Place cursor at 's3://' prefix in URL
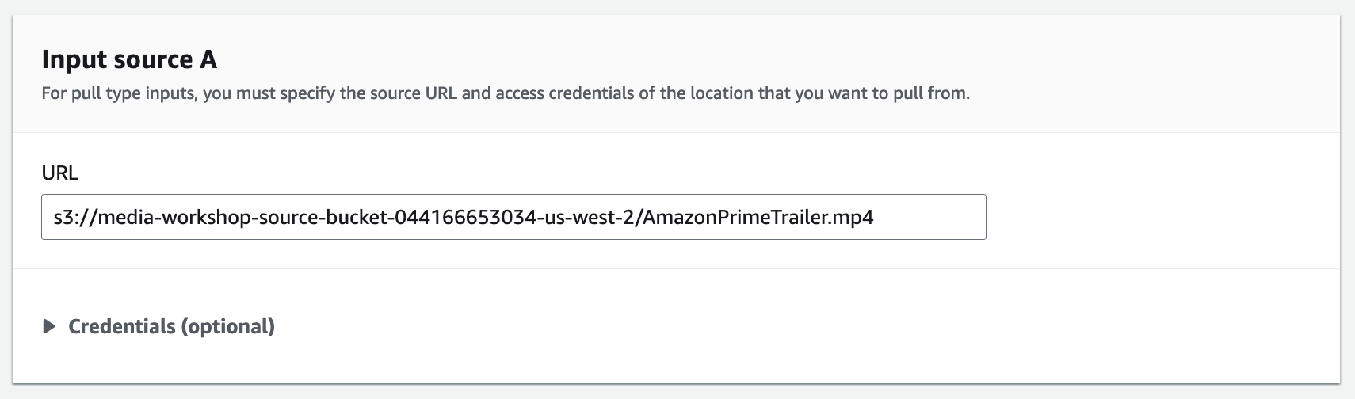Screen dimensions: 1355x399 point(68,217)
